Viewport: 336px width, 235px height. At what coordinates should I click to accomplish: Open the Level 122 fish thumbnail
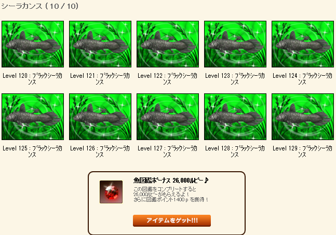(168, 44)
